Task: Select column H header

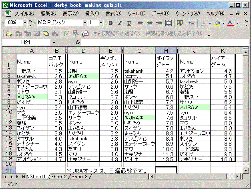Action: click(x=166, y=51)
